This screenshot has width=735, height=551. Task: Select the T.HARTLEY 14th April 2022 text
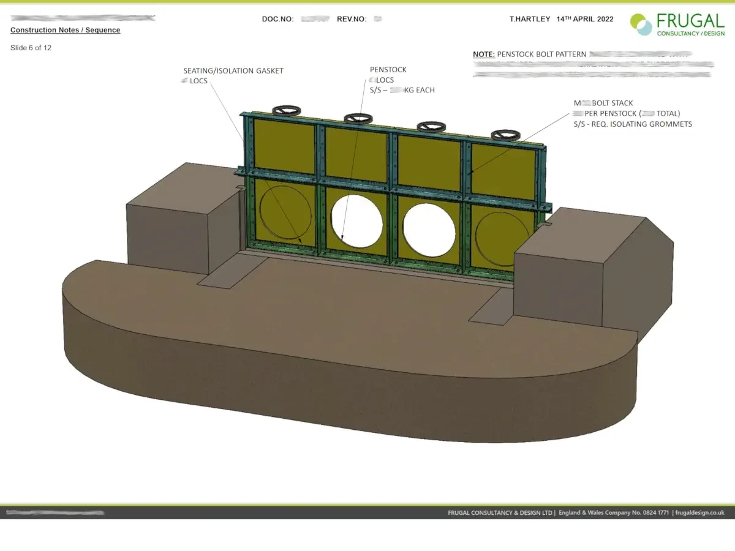point(561,19)
